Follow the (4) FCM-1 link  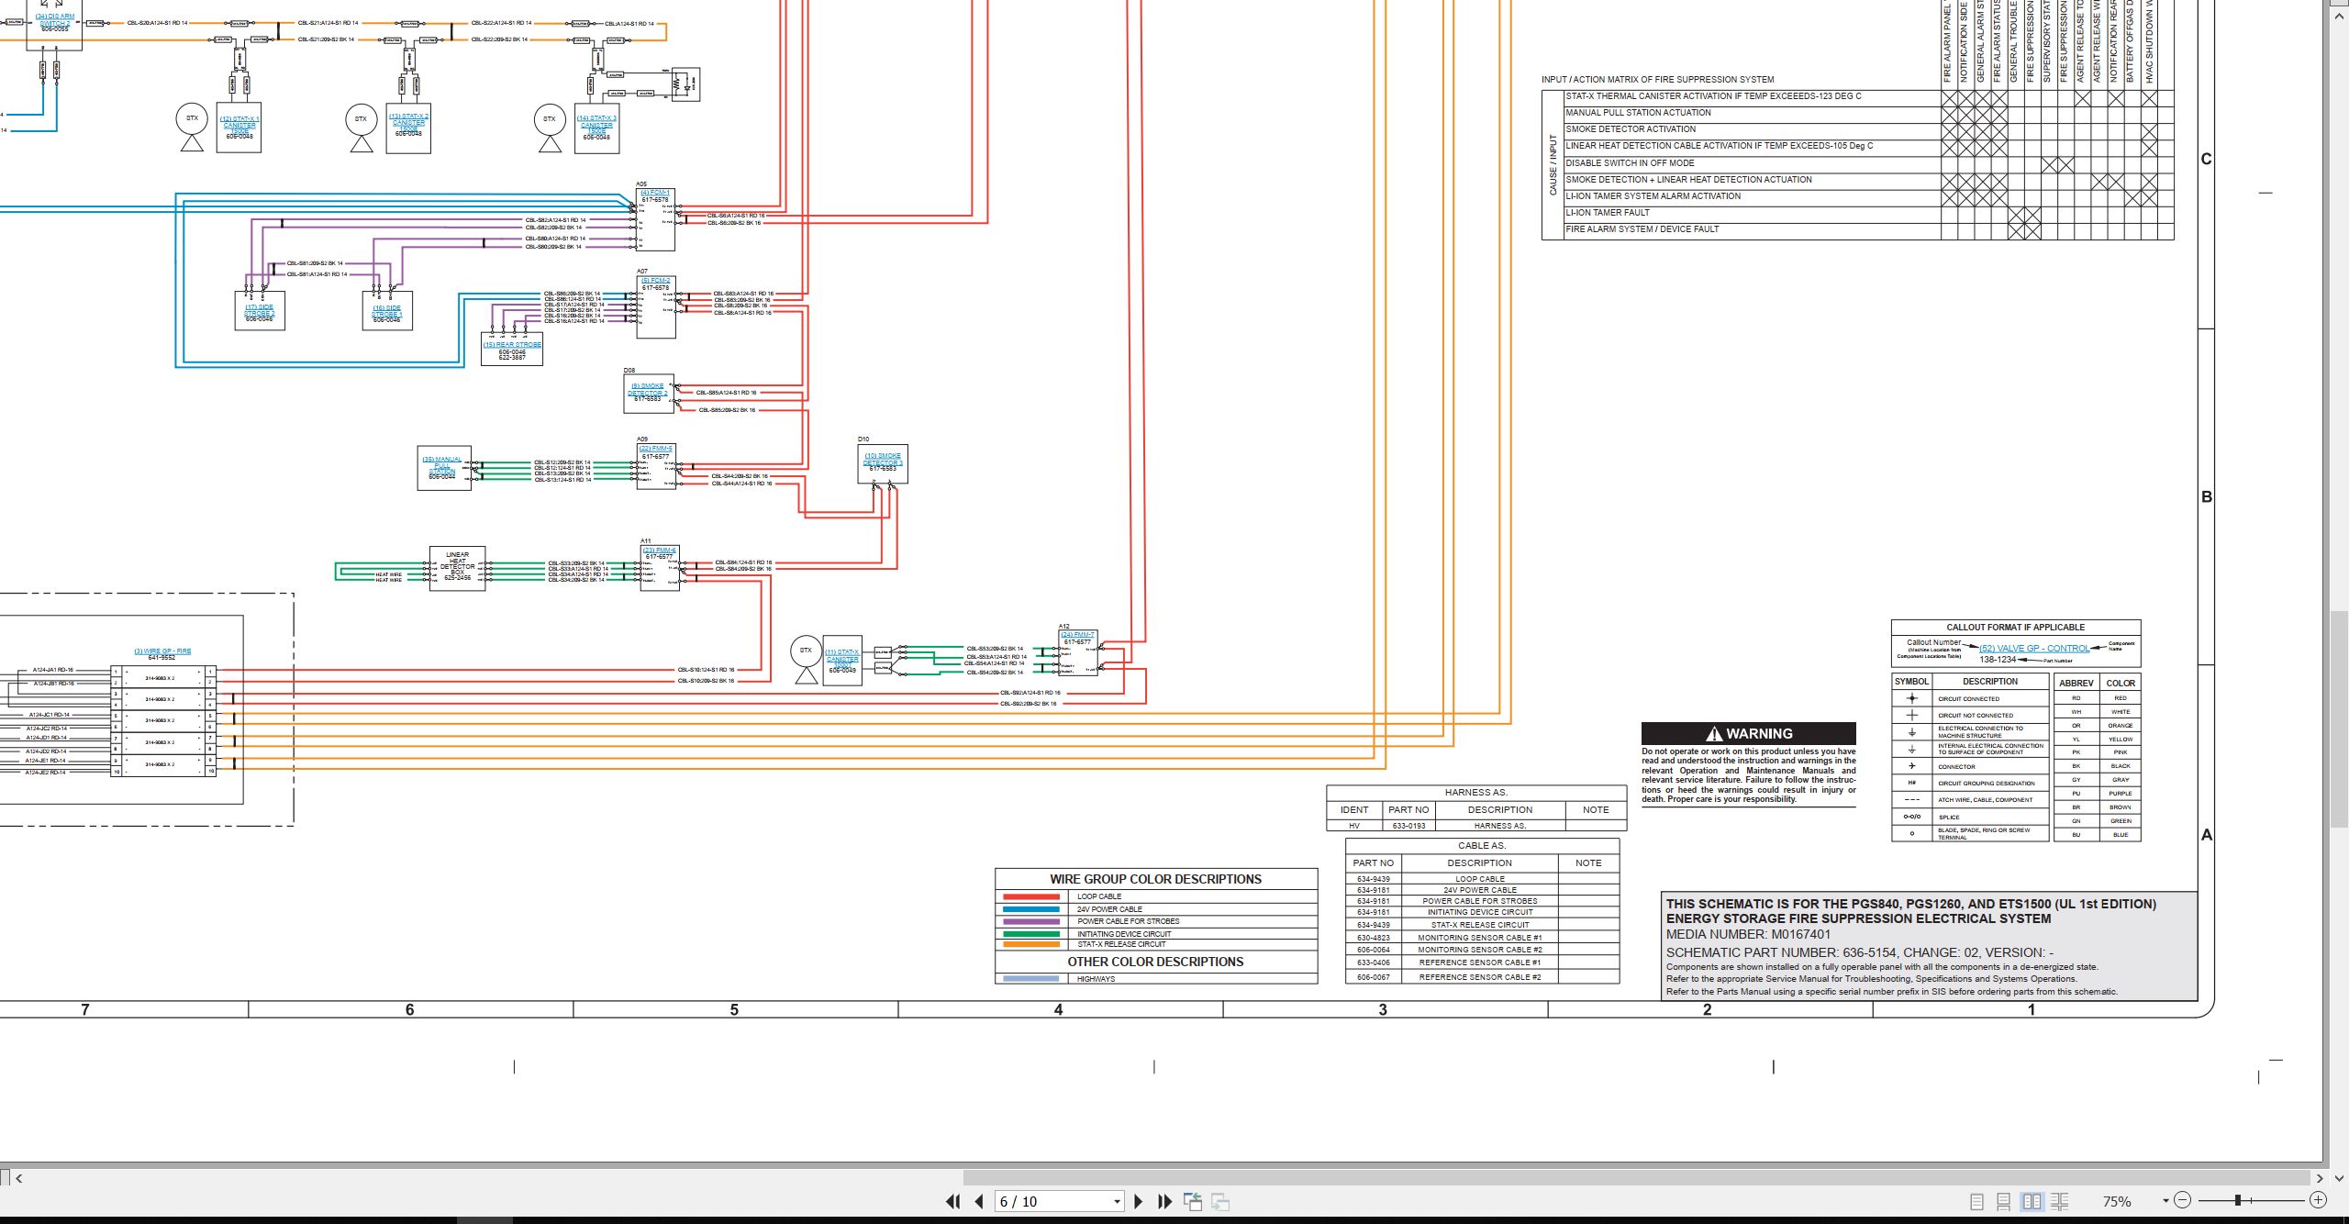[655, 193]
